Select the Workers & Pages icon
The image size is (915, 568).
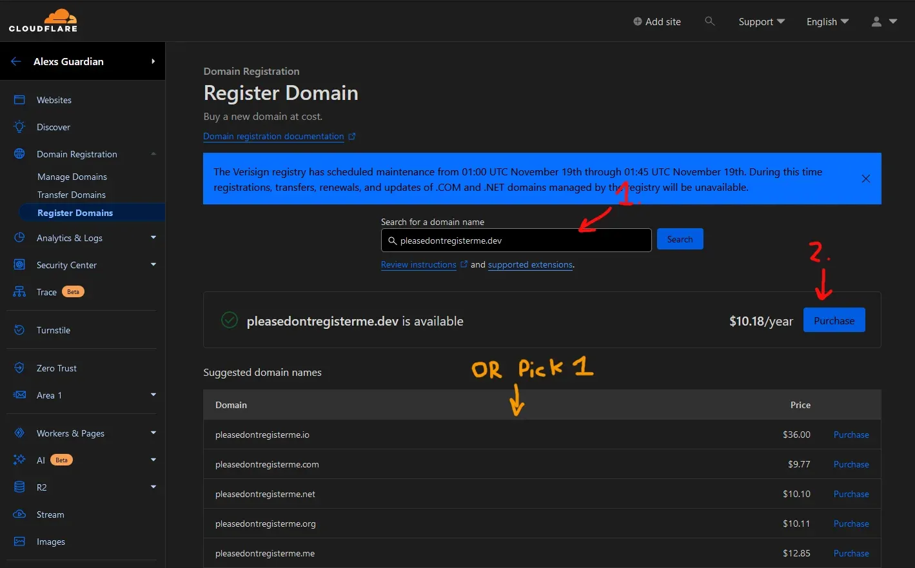click(x=19, y=433)
